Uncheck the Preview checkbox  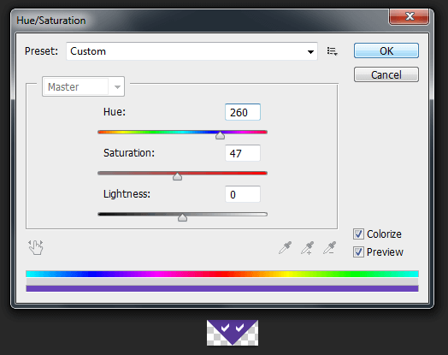358,252
